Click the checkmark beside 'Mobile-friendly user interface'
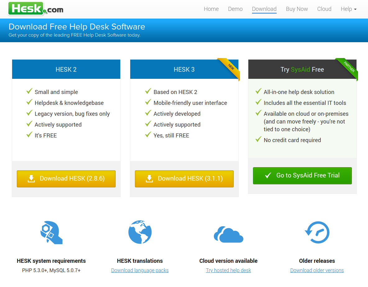Screen dimensions: 368x287 click(x=148, y=102)
